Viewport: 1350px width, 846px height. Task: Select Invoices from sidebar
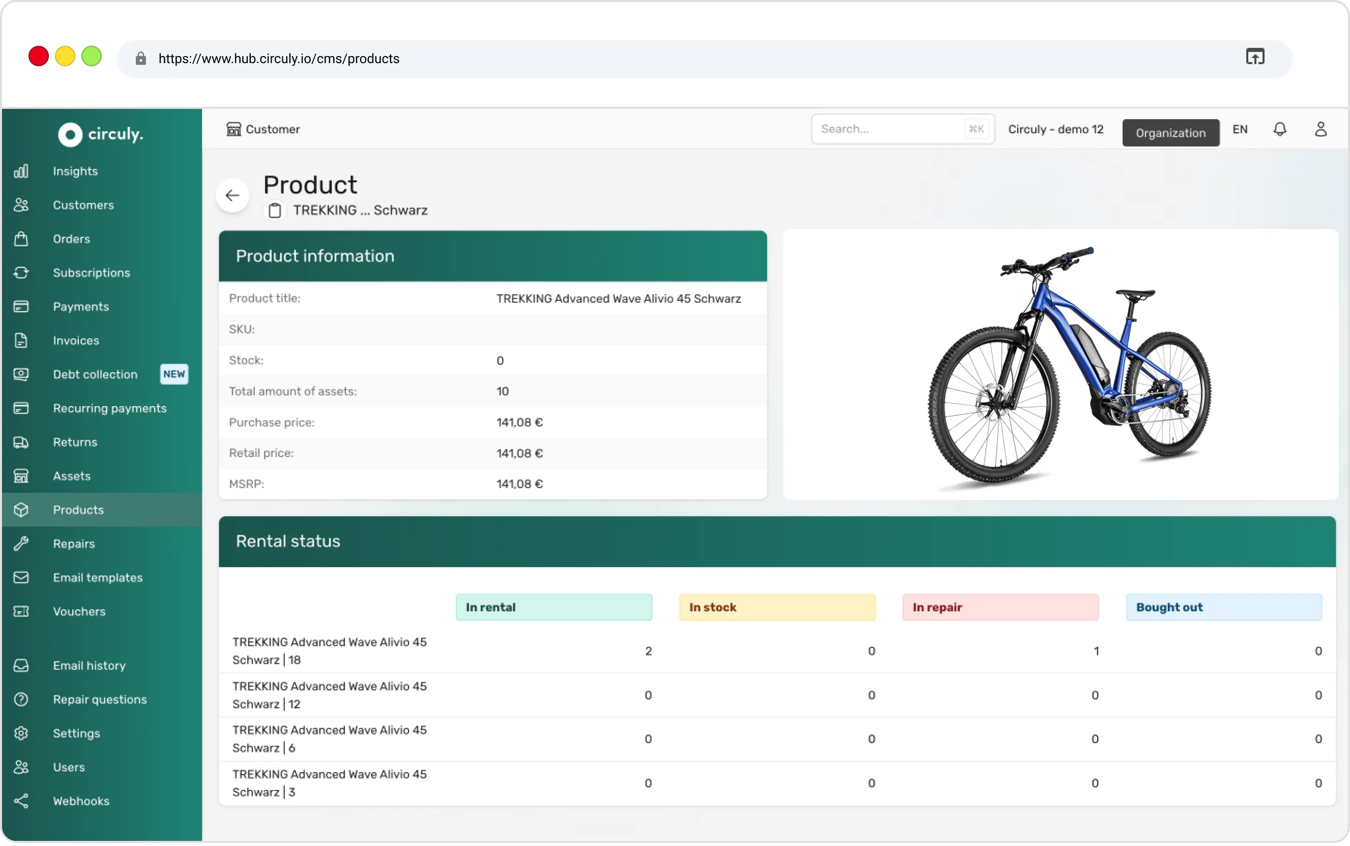[76, 341]
